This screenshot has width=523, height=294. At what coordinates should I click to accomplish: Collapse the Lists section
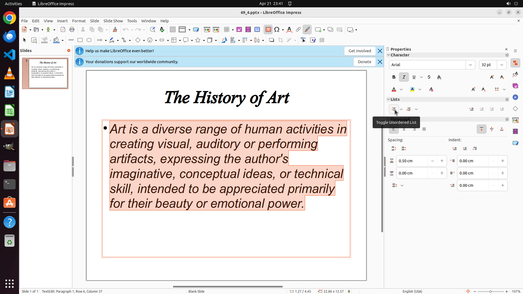coord(389,99)
